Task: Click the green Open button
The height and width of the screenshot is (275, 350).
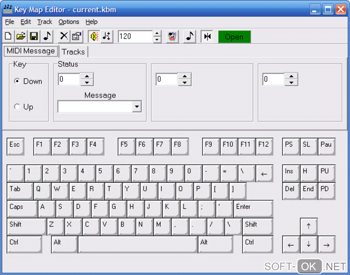Action: 234,37
